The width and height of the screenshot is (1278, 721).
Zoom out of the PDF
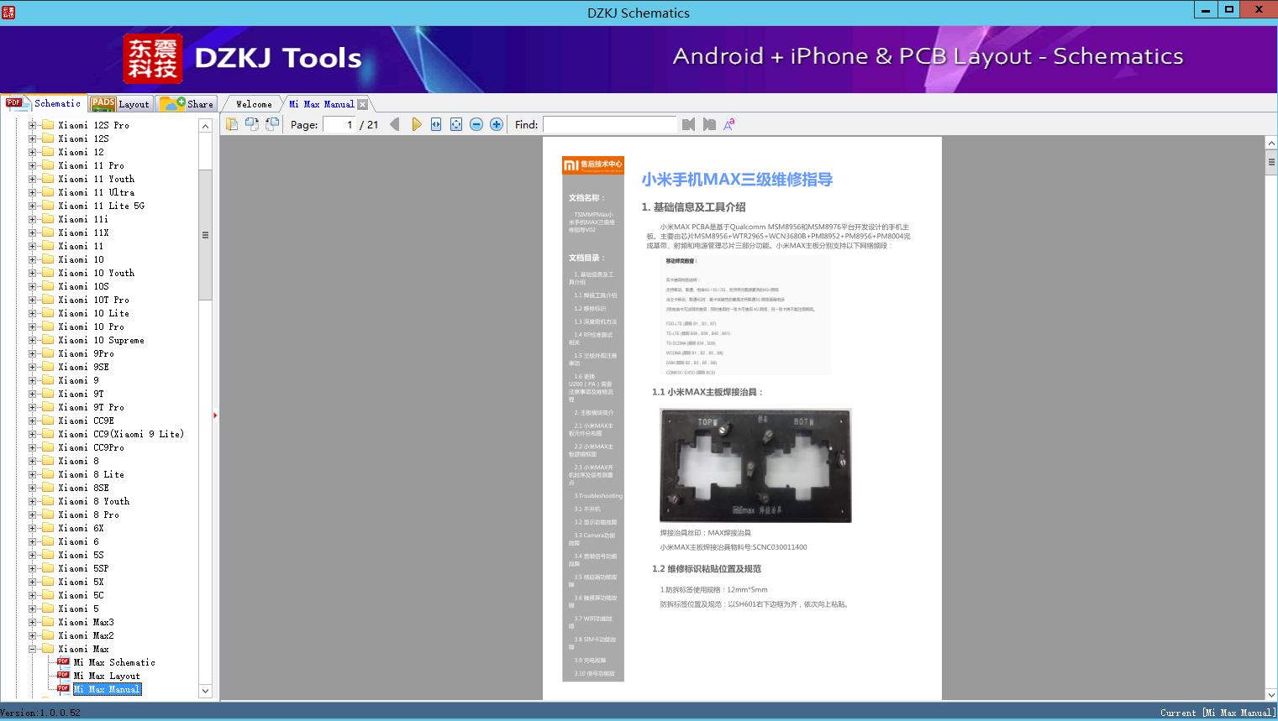click(x=476, y=124)
